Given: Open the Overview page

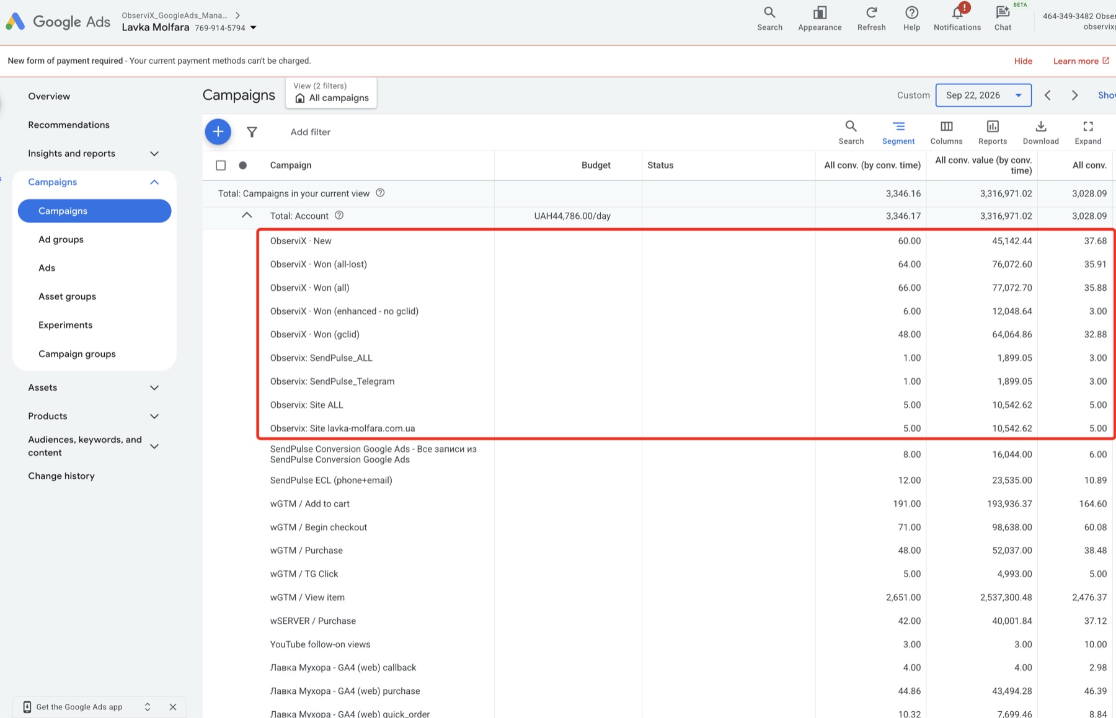Looking at the screenshot, I should (49, 96).
